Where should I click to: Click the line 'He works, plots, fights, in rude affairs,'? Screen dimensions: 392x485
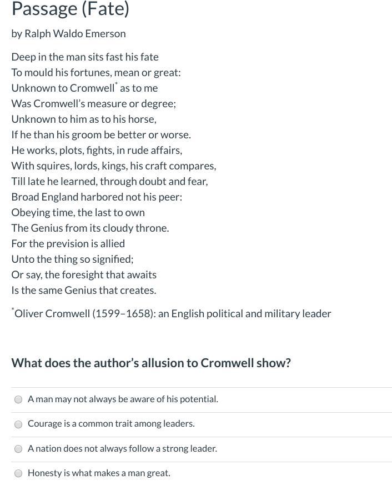pyautogui.click(x=97, y=151)
